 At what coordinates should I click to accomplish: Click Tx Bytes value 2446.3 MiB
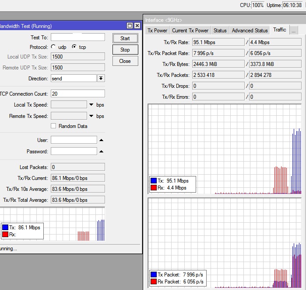tap(218, 64)
